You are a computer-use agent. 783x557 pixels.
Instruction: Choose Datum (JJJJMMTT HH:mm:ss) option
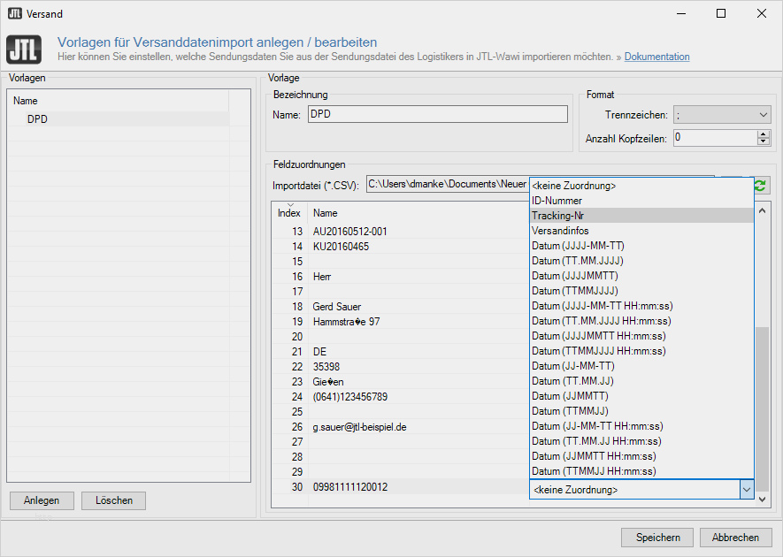641,336
